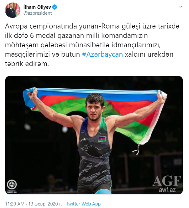
Task: Visit the @azpresident handle
Action: tap(38, 13)
